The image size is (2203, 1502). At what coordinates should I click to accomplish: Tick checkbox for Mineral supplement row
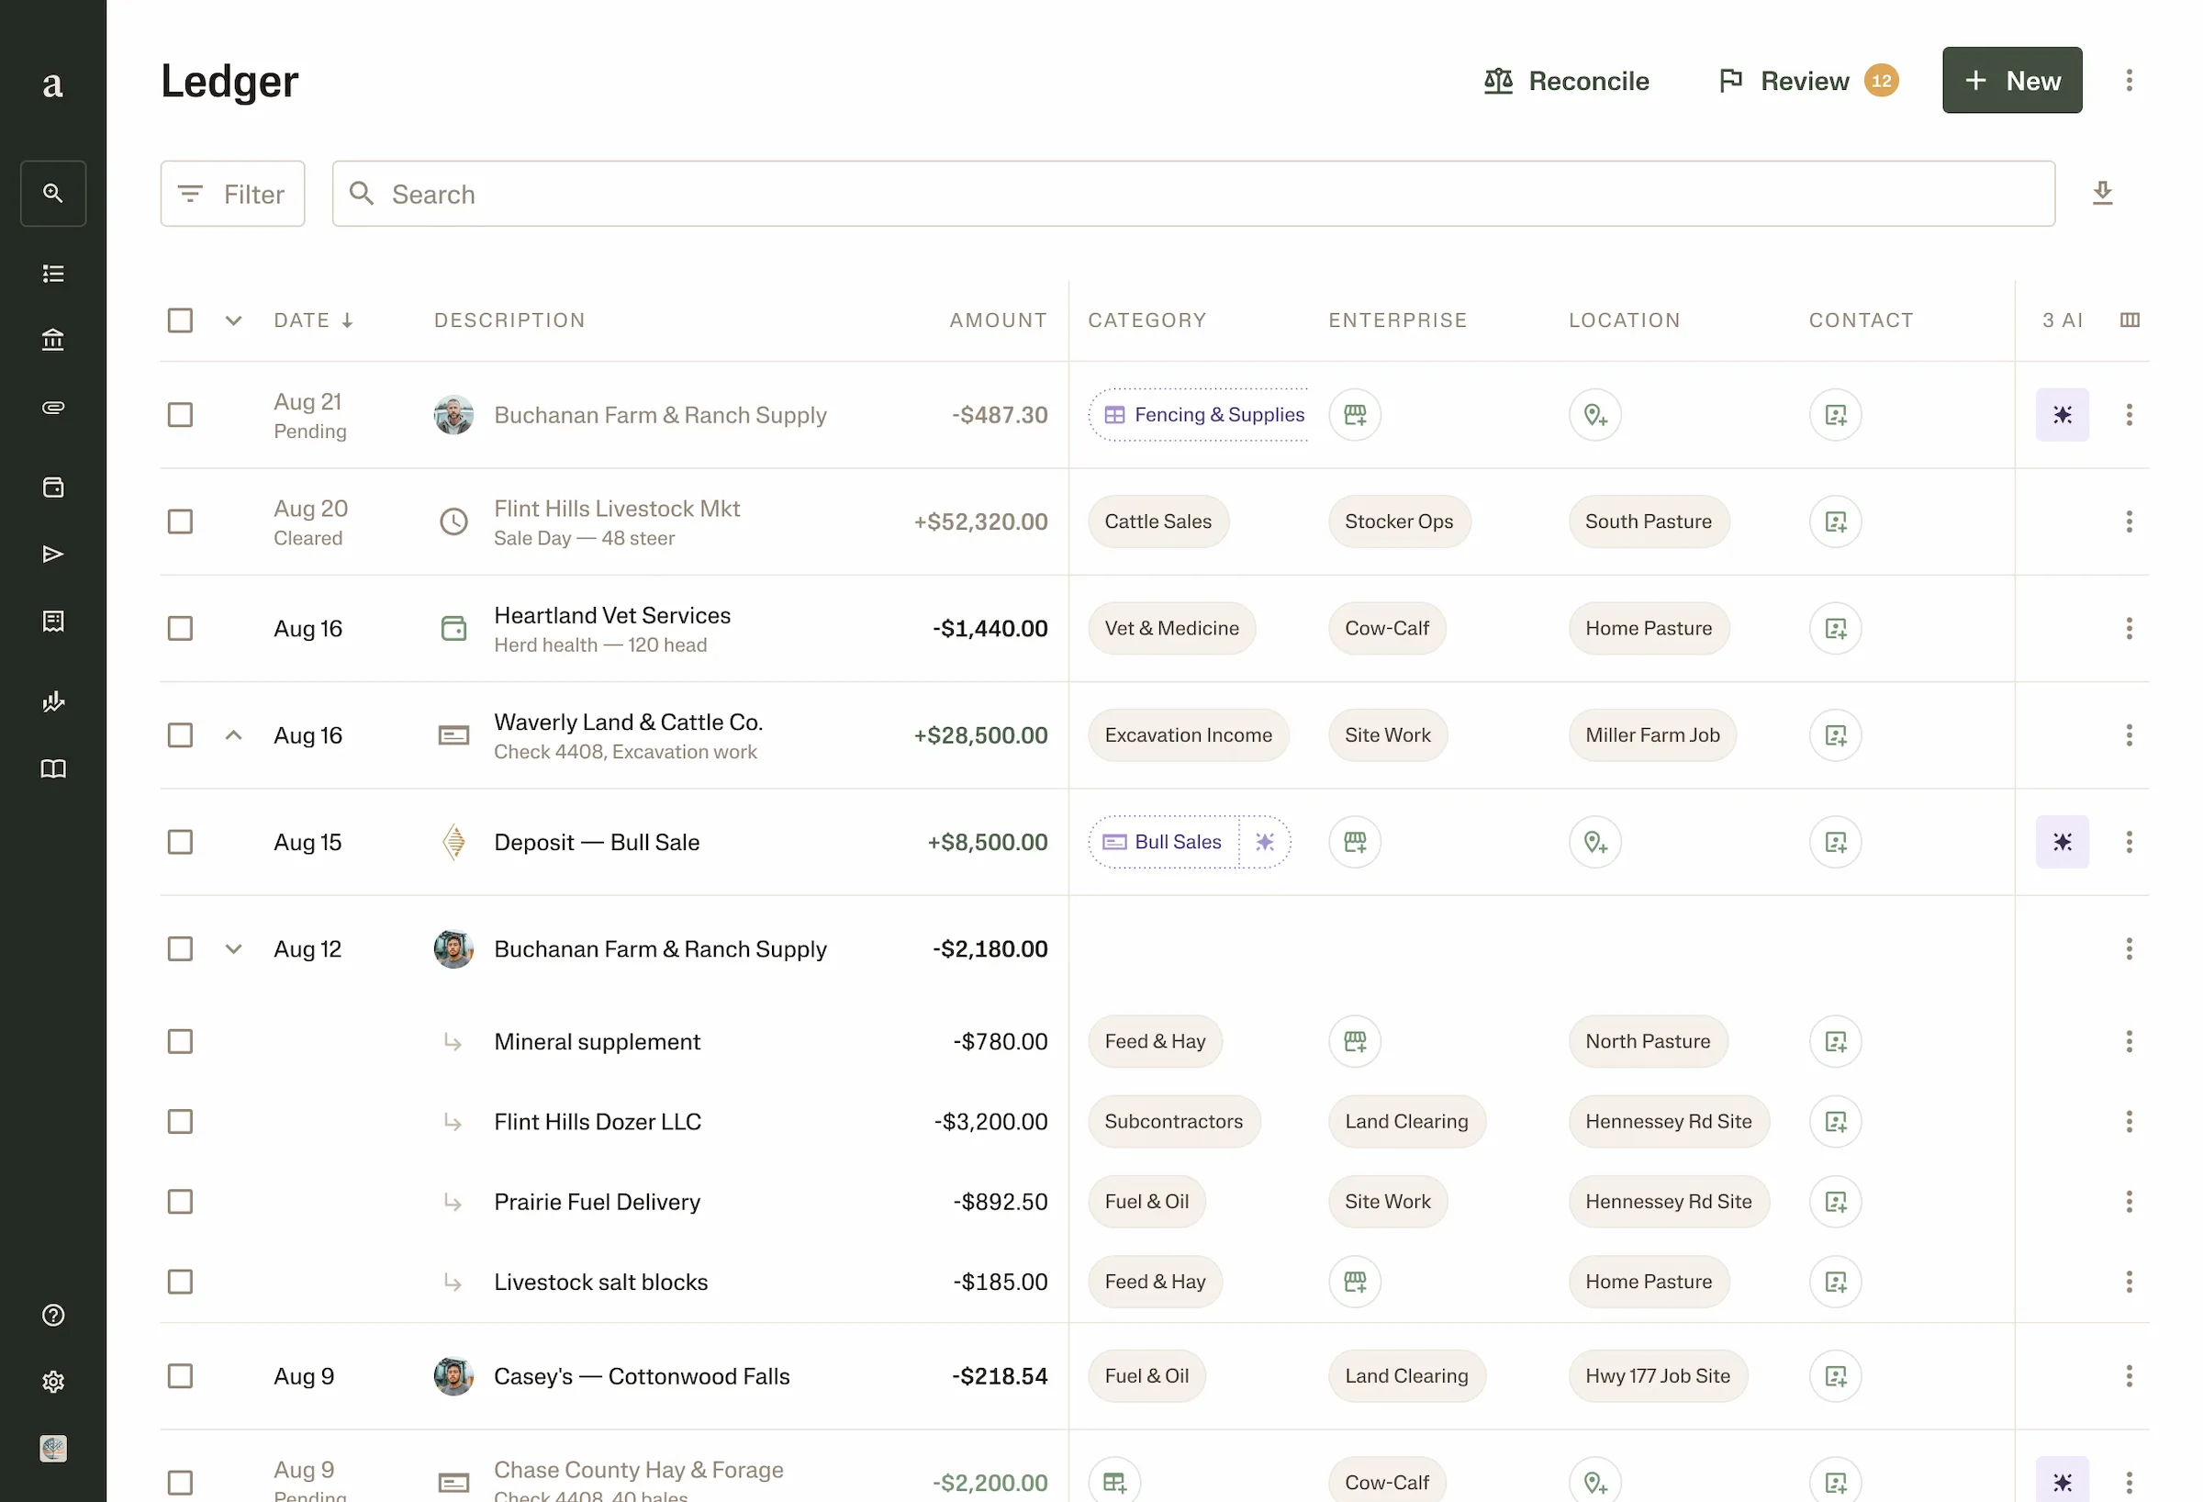coord(180,1041)
